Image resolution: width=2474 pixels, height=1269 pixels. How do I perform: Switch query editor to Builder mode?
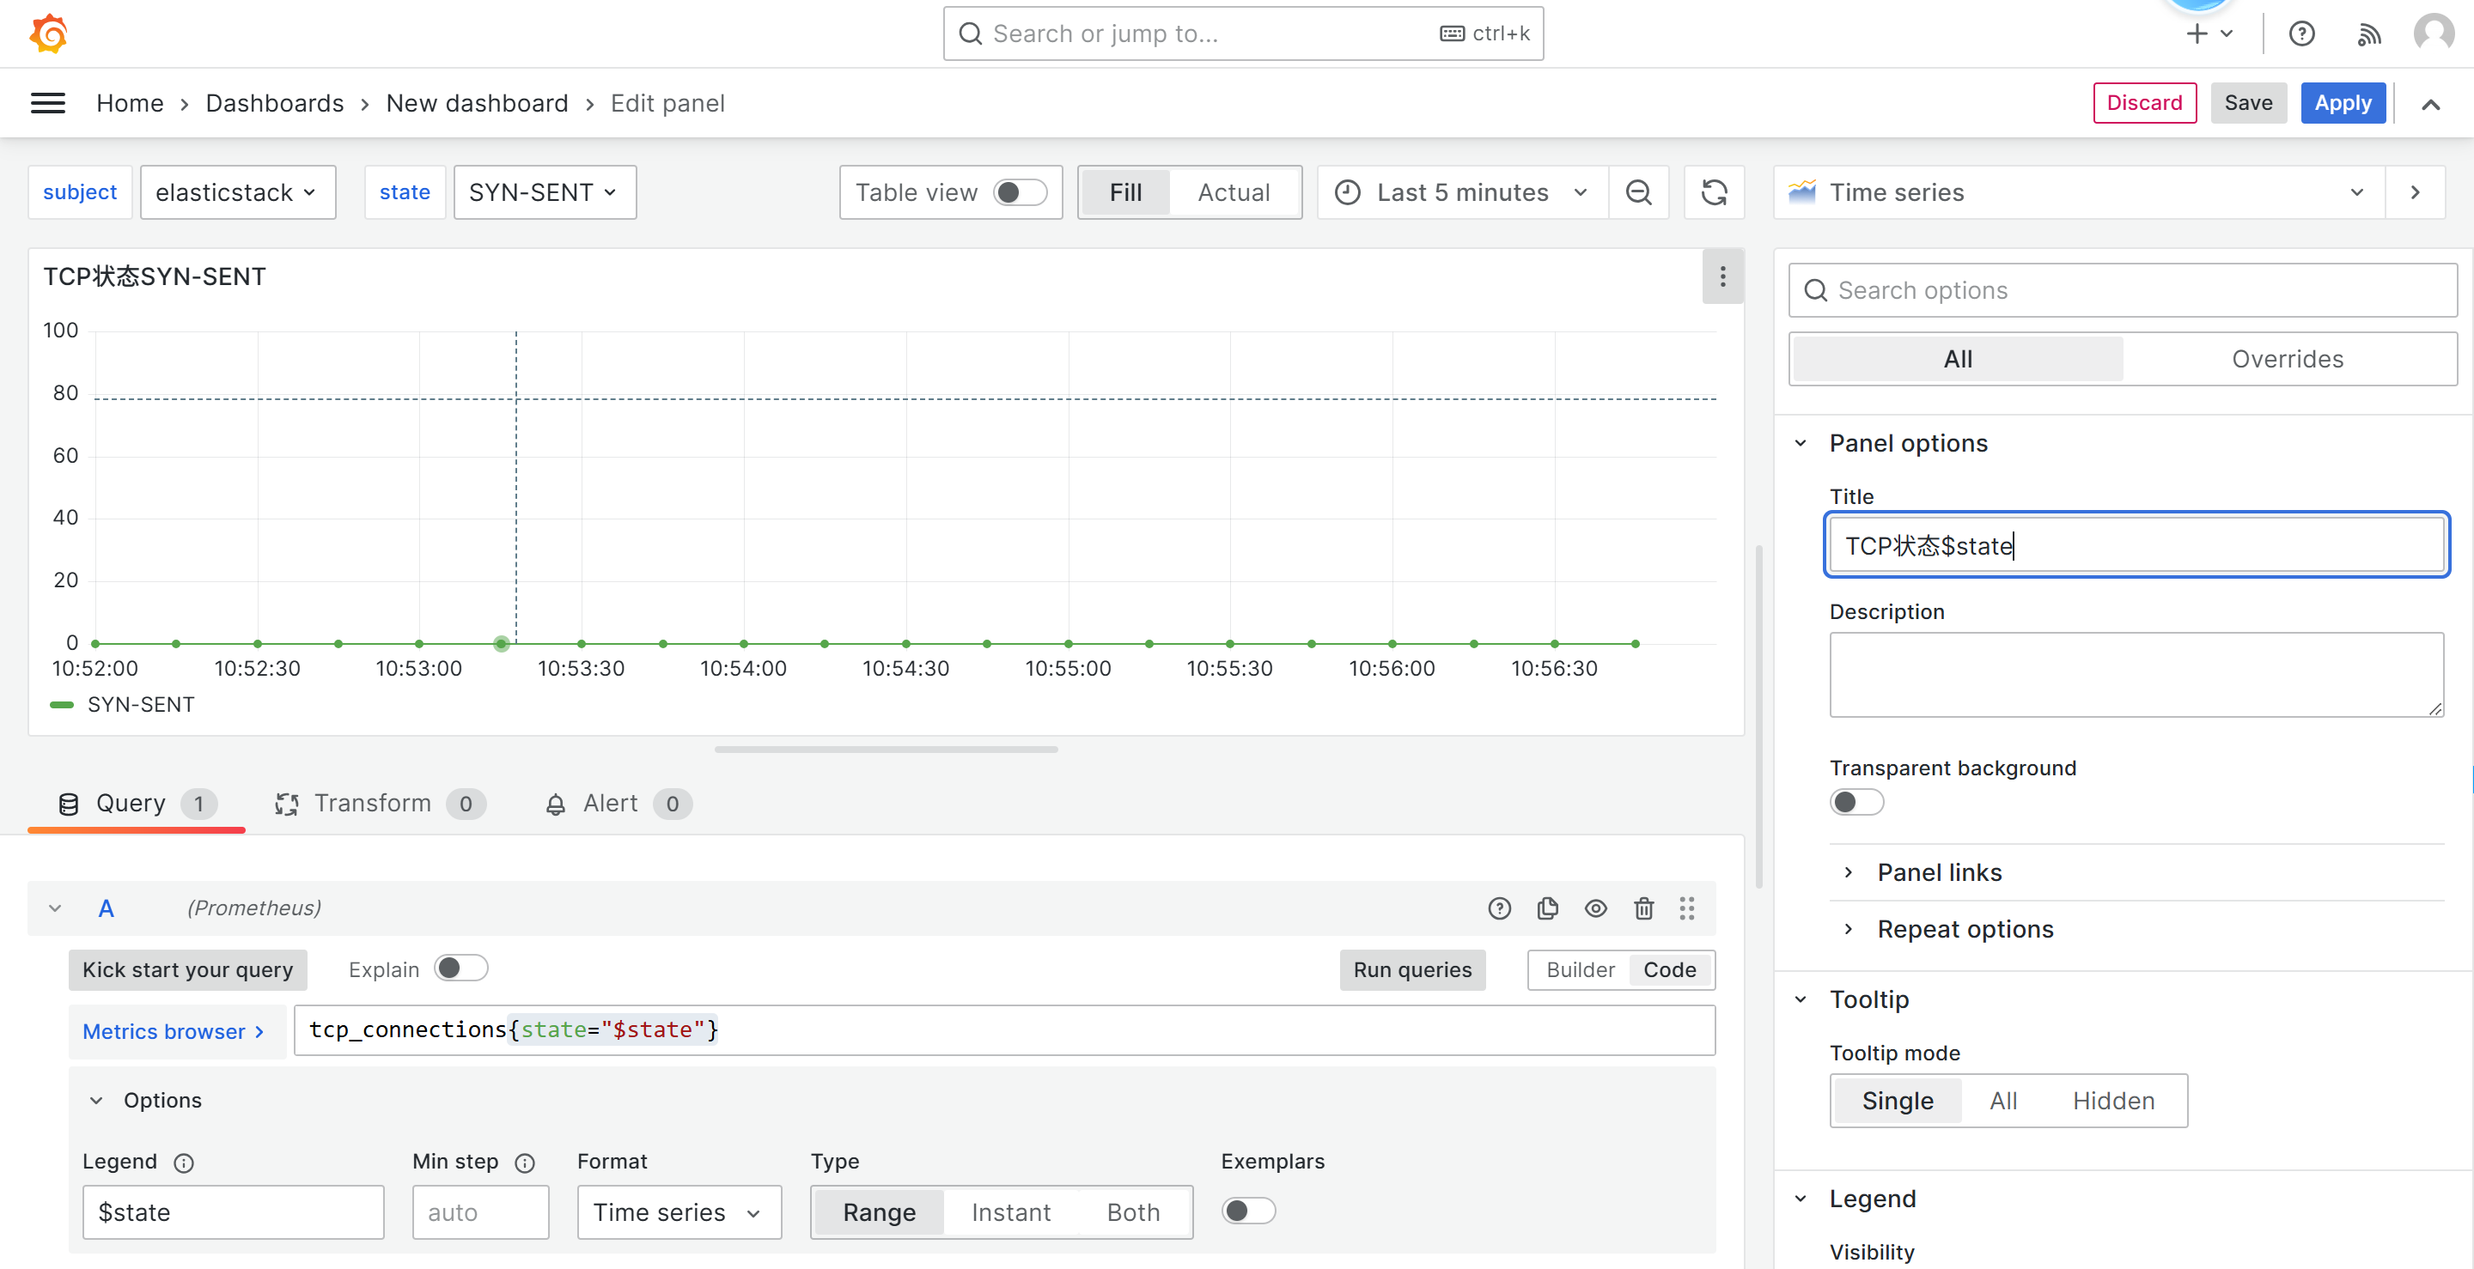coord(1580,969)
